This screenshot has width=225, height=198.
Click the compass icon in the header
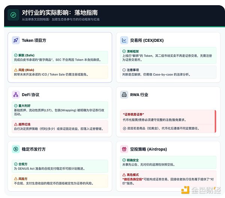(13, 15)
